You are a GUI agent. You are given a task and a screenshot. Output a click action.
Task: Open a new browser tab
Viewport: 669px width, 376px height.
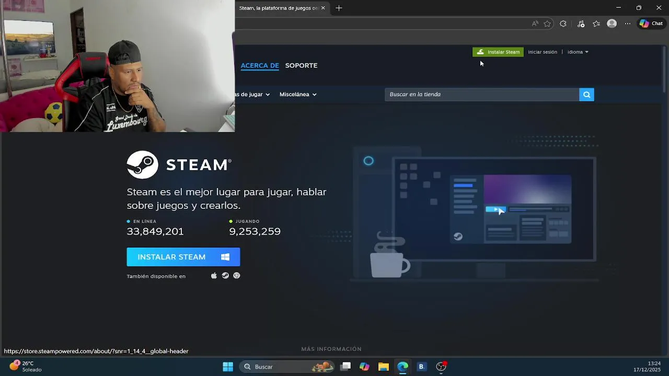339,8
